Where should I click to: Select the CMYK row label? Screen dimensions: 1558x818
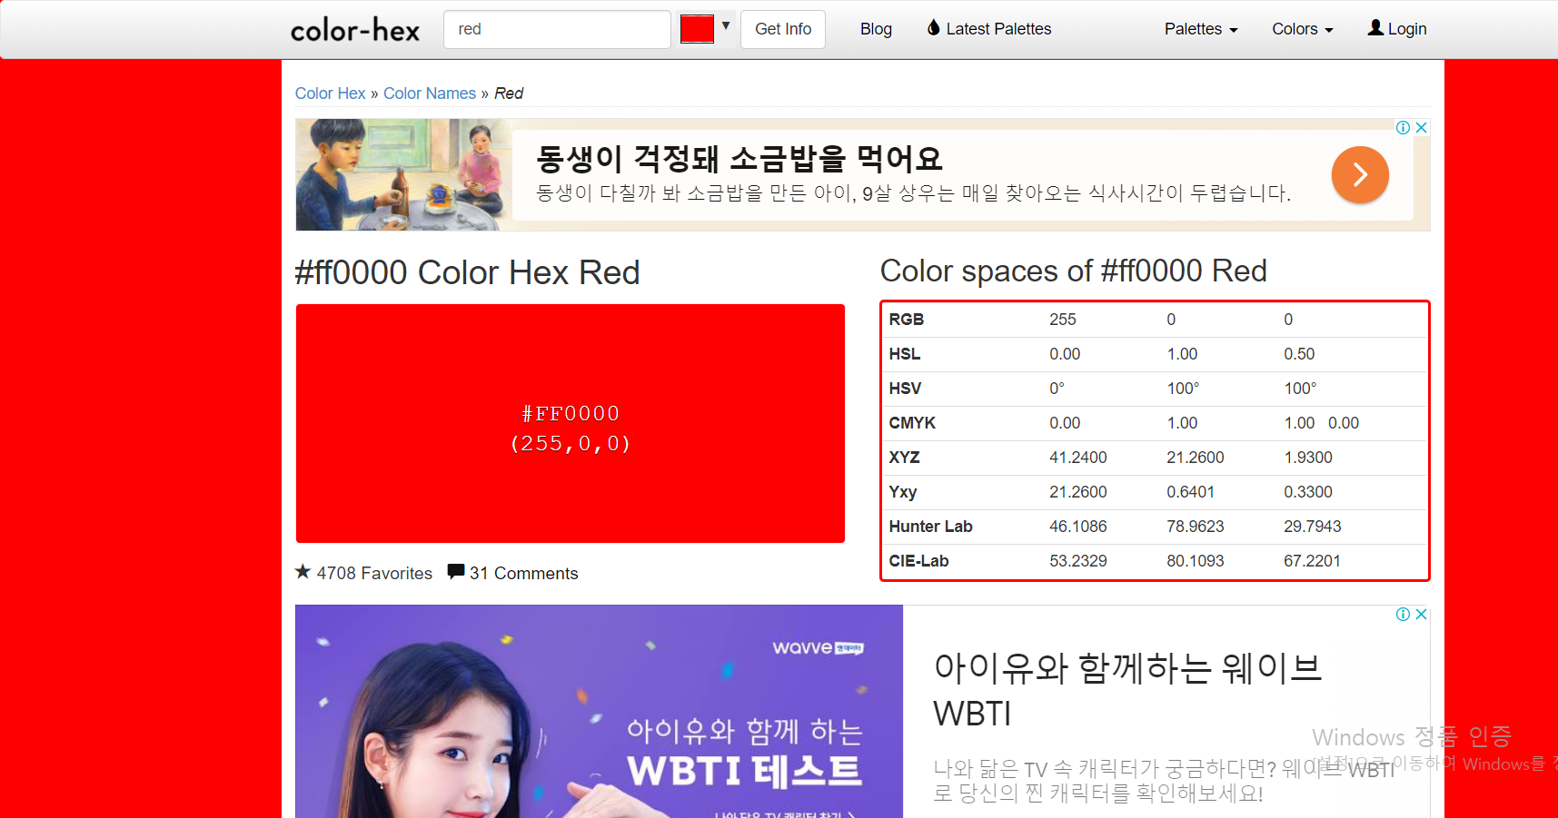click(912, 423)
